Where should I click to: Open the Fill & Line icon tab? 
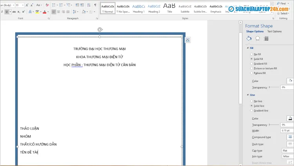[x=249, y=38]
